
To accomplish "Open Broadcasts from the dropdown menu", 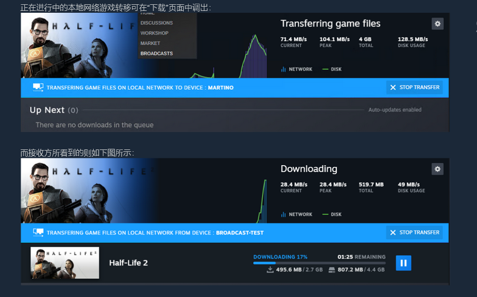I will (x=157, y=53).
